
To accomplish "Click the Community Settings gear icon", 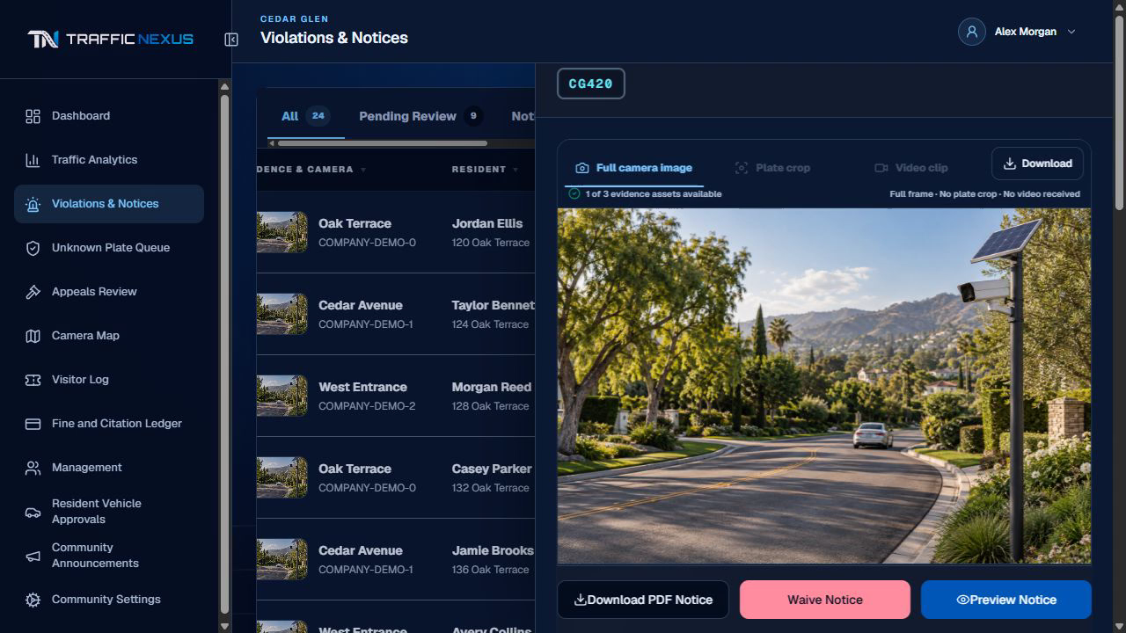I will click(x=33, y=600).
